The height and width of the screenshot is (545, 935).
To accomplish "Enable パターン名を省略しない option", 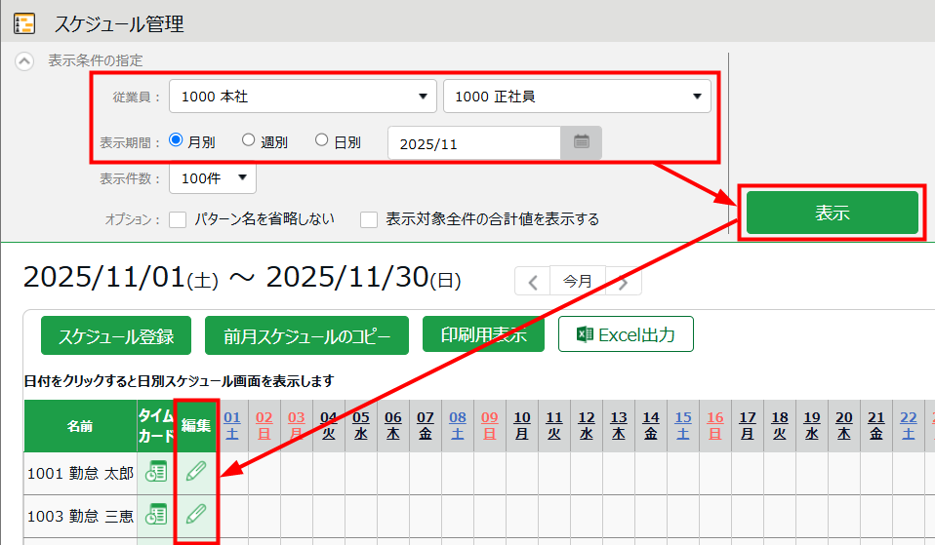I will [178, 219].
